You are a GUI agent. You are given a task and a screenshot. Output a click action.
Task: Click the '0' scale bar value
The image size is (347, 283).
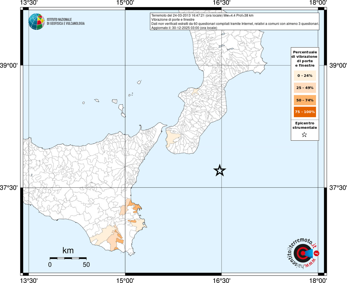tap(50, 265)
